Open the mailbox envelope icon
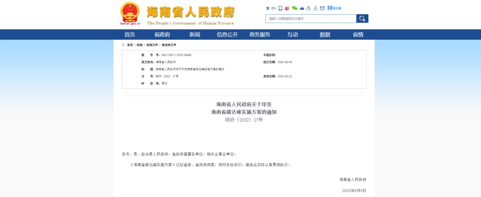 [x=322, y=8]
